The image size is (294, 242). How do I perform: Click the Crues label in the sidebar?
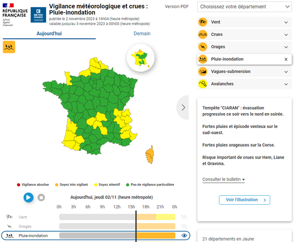coord(217,34)
